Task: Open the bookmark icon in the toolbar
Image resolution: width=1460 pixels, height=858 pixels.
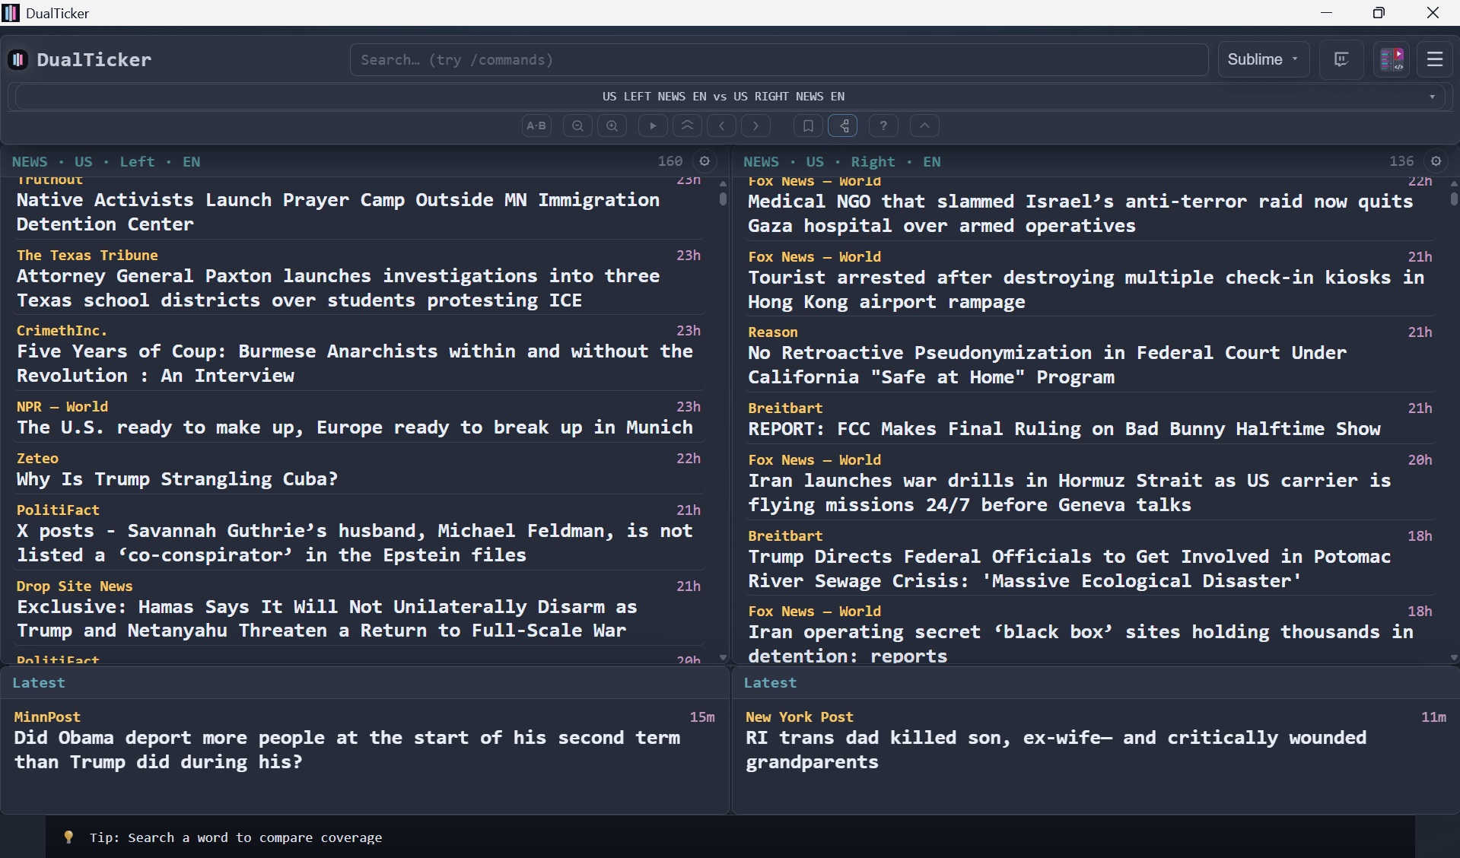Action: (x=807, y=126)
